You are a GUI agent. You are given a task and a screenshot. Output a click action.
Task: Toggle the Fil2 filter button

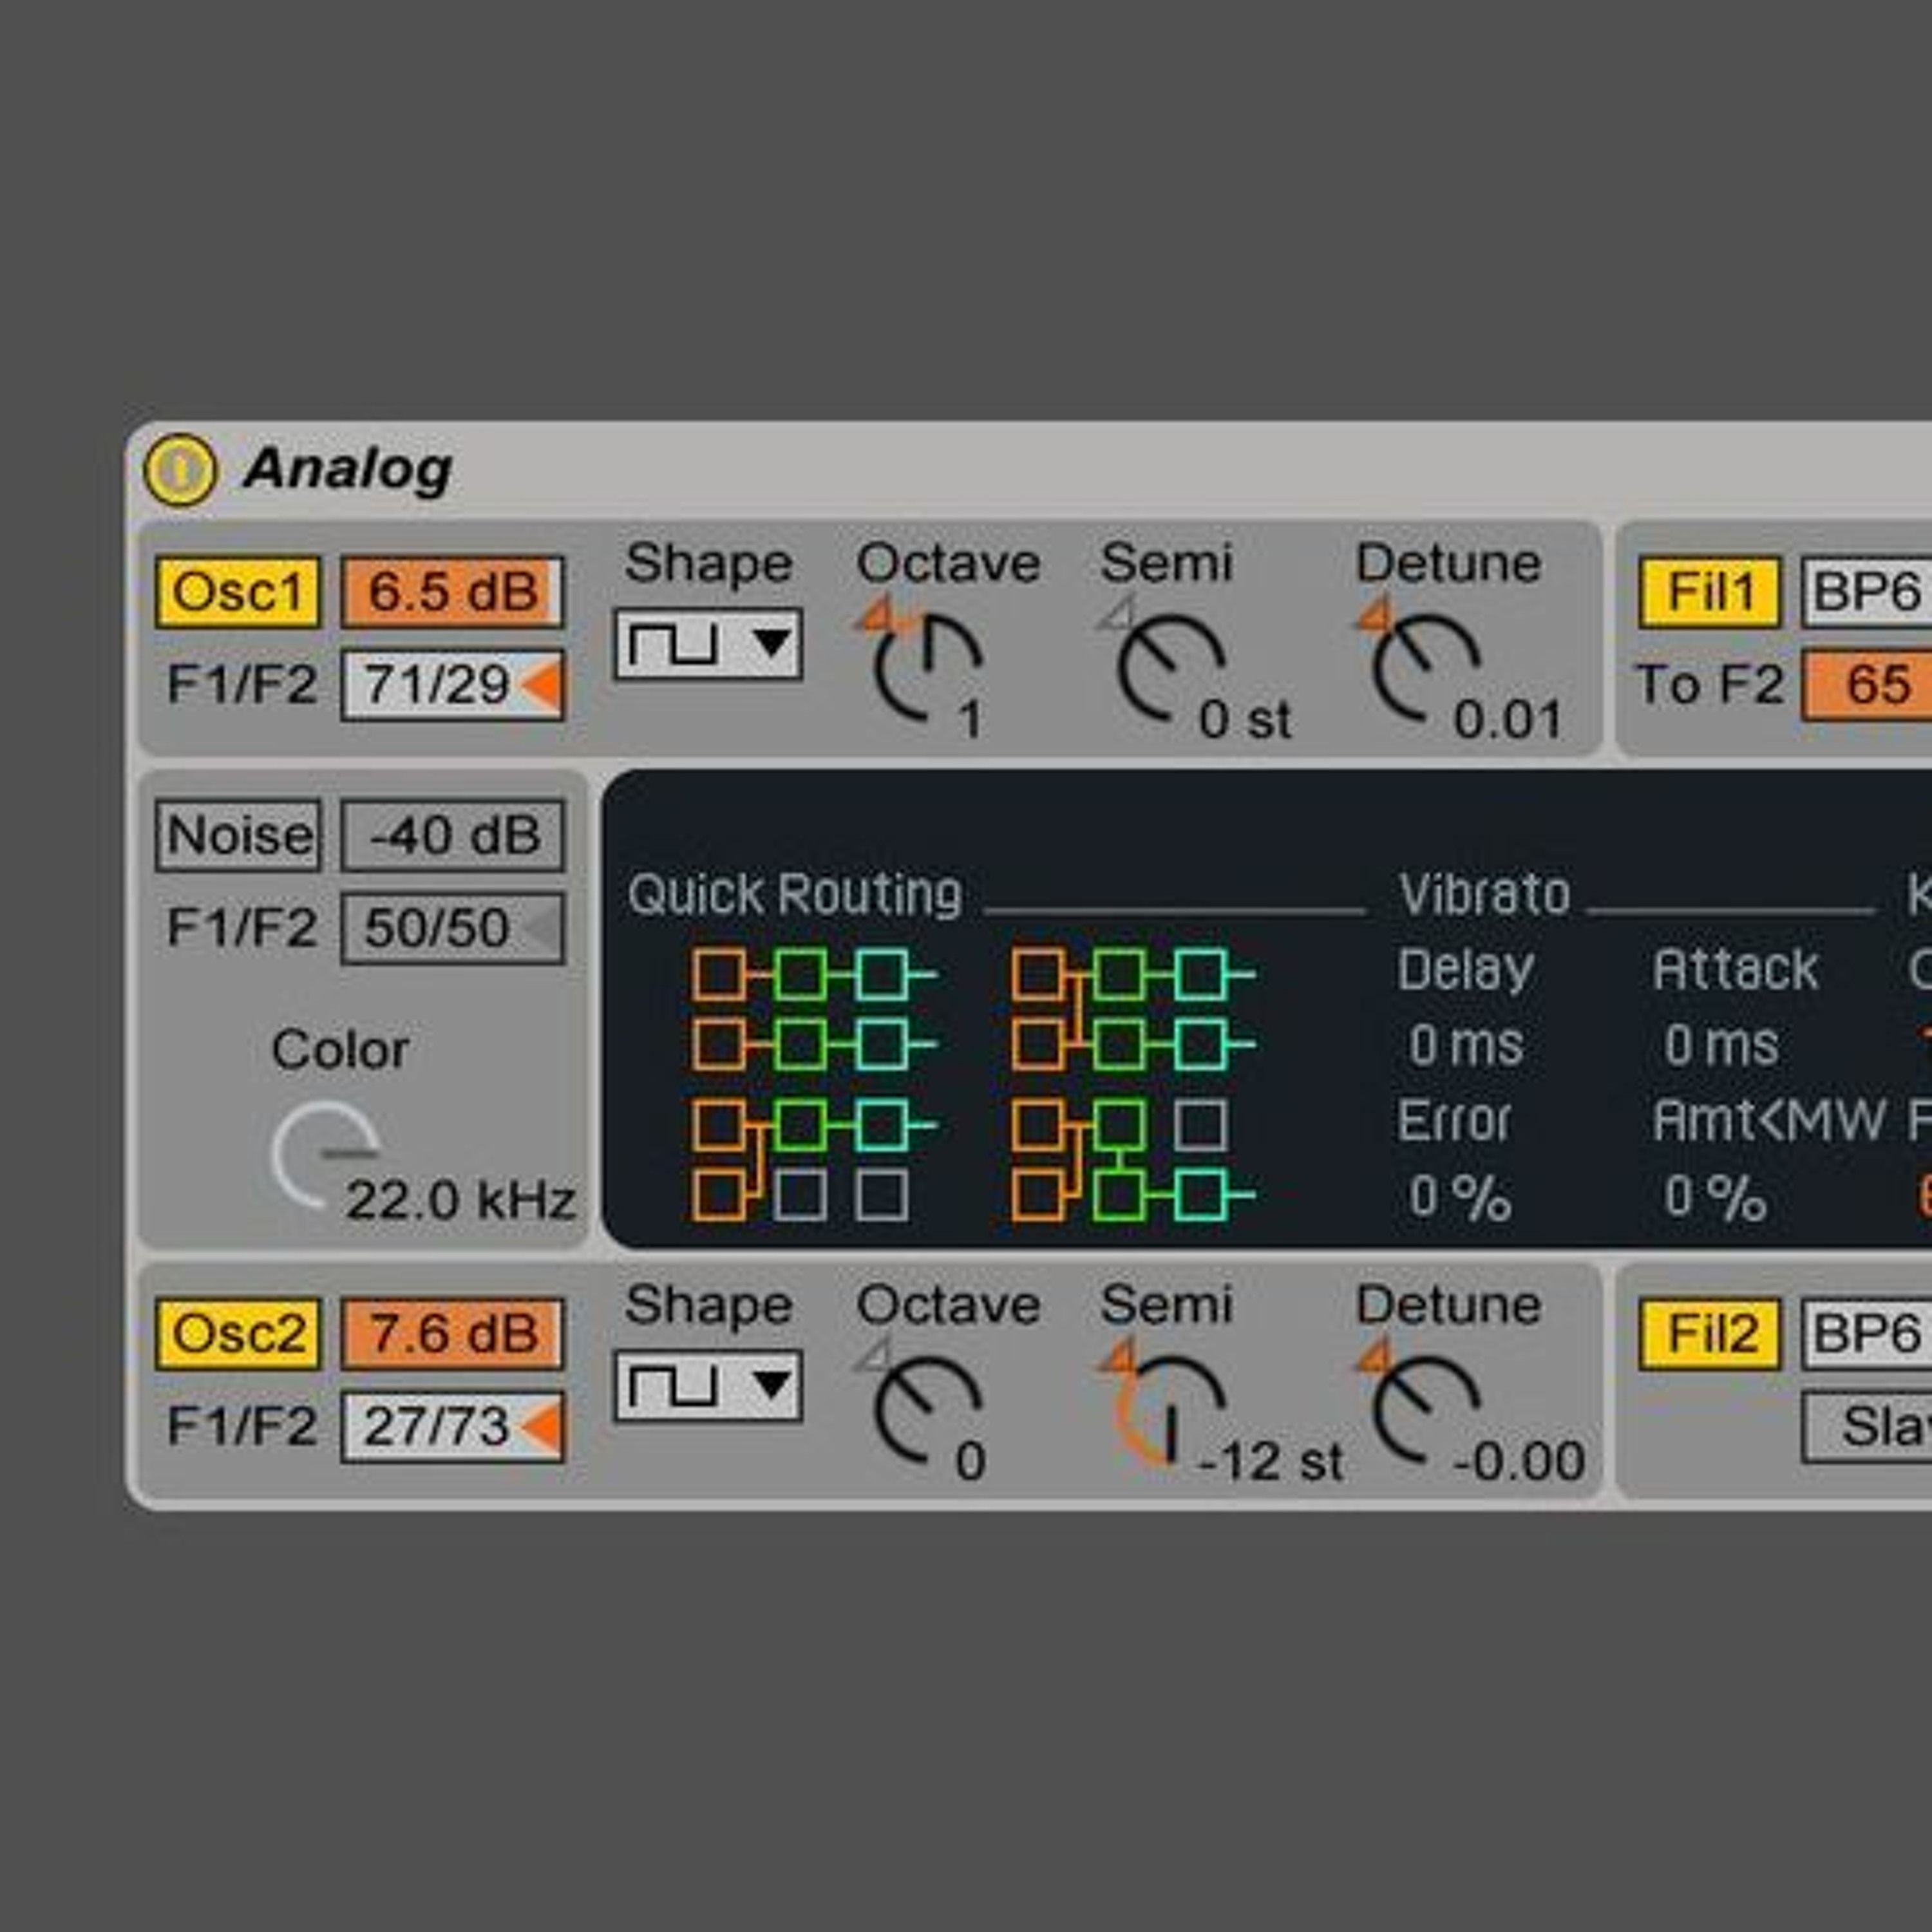(1709, 1334)
